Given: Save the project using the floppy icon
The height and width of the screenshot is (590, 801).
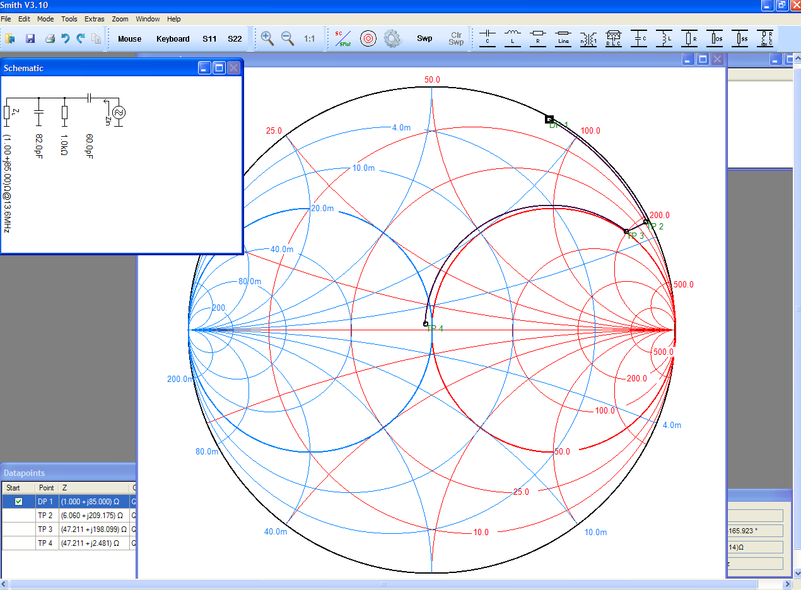Looking at the screenshot, I should [x=30, y=39].
